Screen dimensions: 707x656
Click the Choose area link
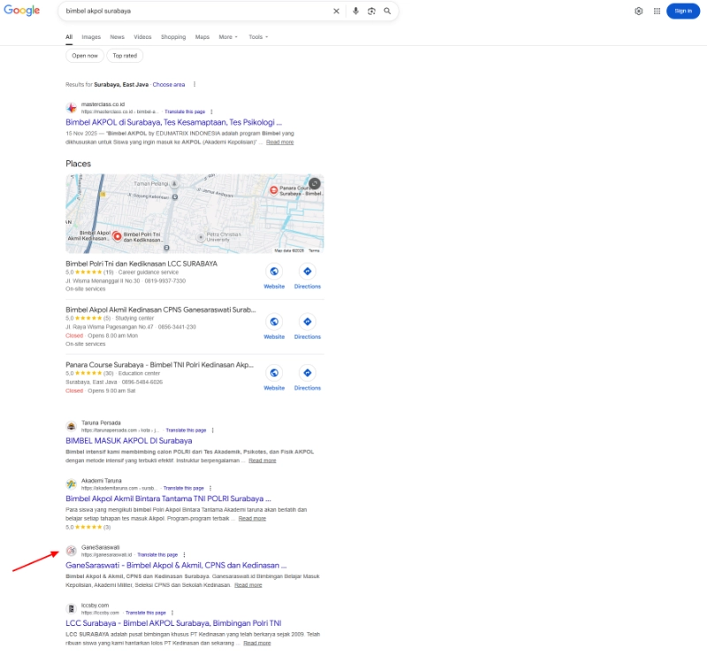(x=168, y=84)
